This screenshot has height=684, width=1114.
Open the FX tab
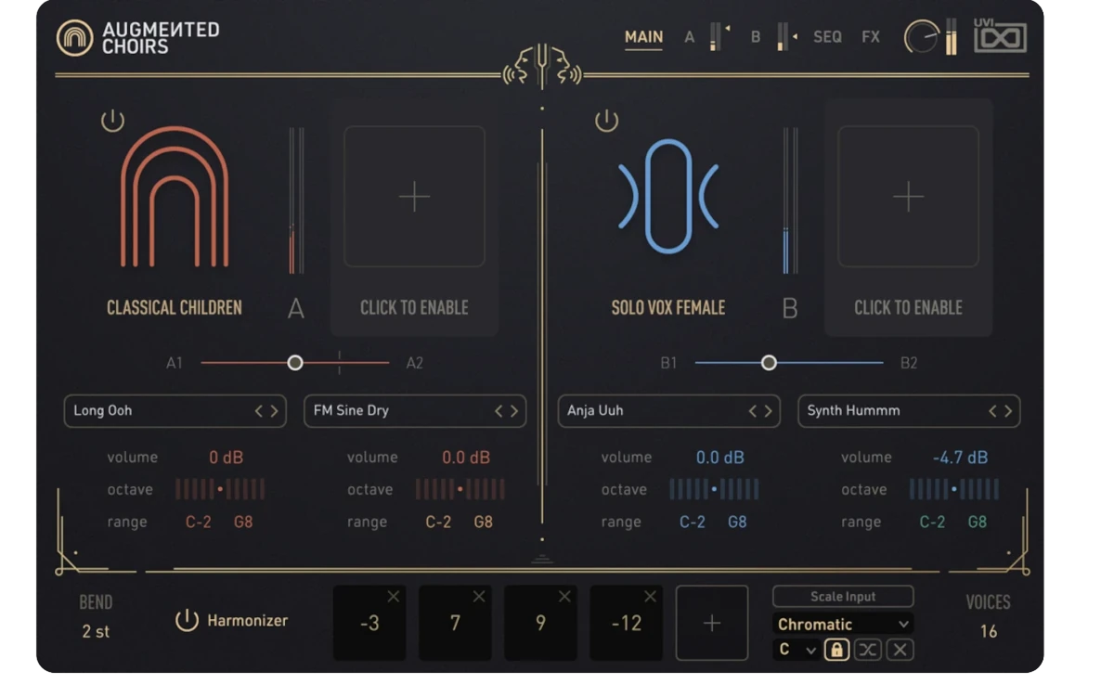click(870, 37)
